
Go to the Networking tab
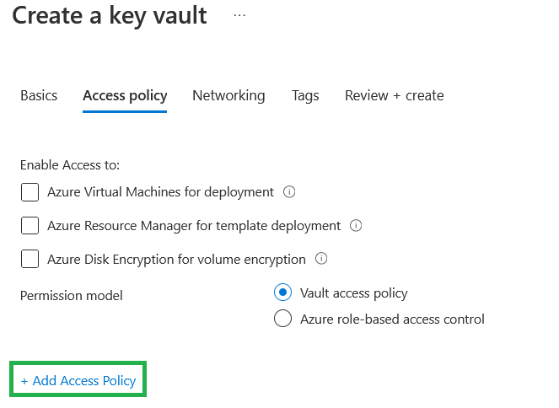click(x=228, y=95)
